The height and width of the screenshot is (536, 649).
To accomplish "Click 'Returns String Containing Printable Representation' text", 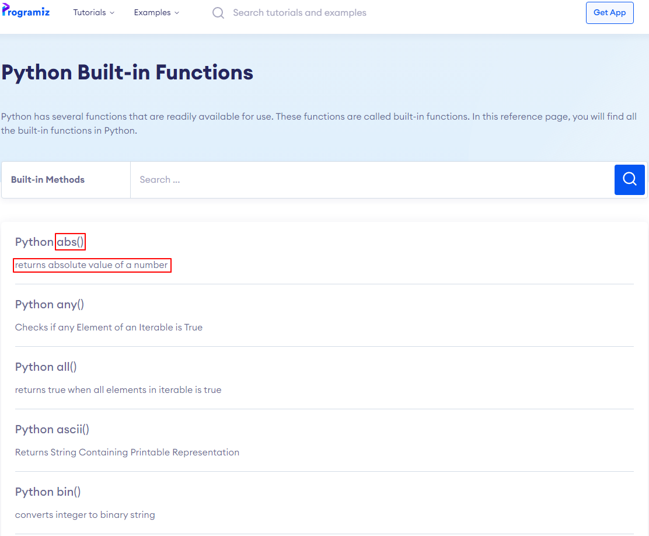I will pyautogui.click(x=127, y=453).
